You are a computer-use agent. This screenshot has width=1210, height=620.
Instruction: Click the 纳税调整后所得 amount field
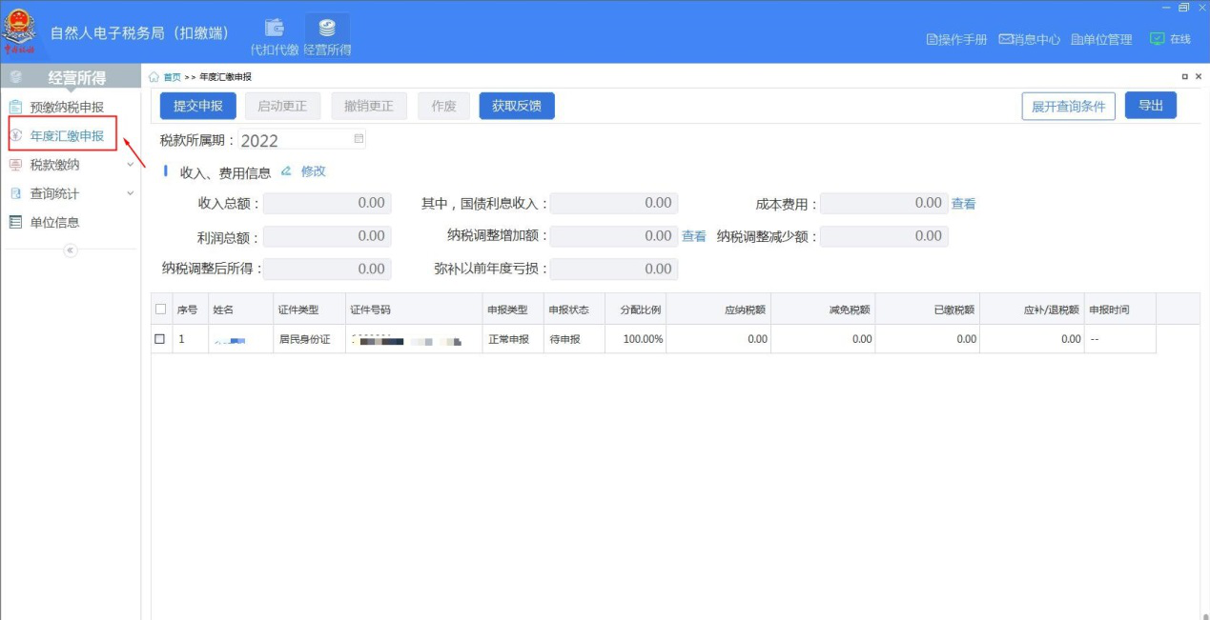tap(327, 270)
